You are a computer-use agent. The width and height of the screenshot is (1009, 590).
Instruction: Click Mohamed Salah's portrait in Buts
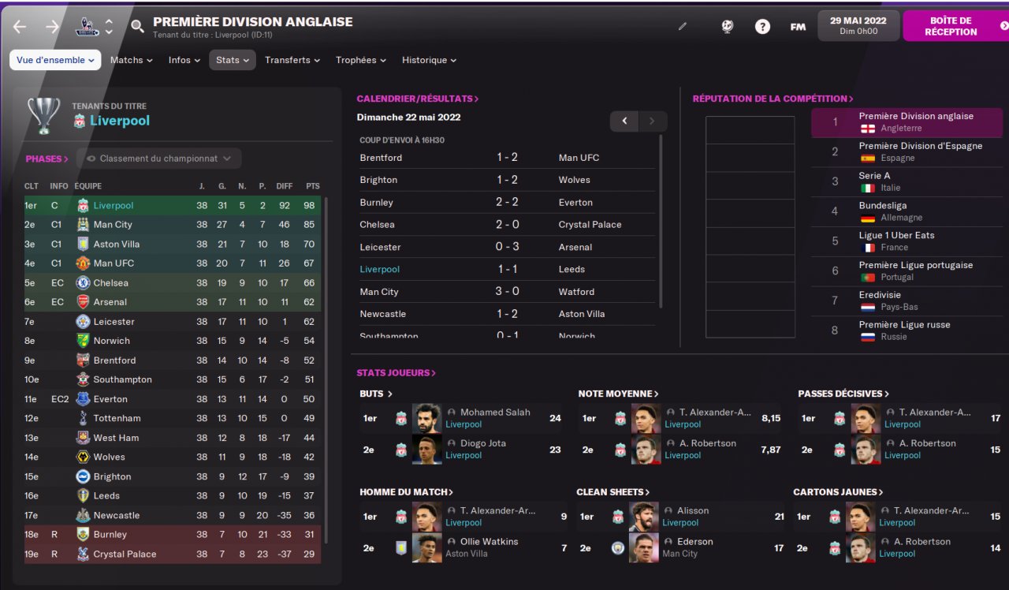tap(426, 418)
